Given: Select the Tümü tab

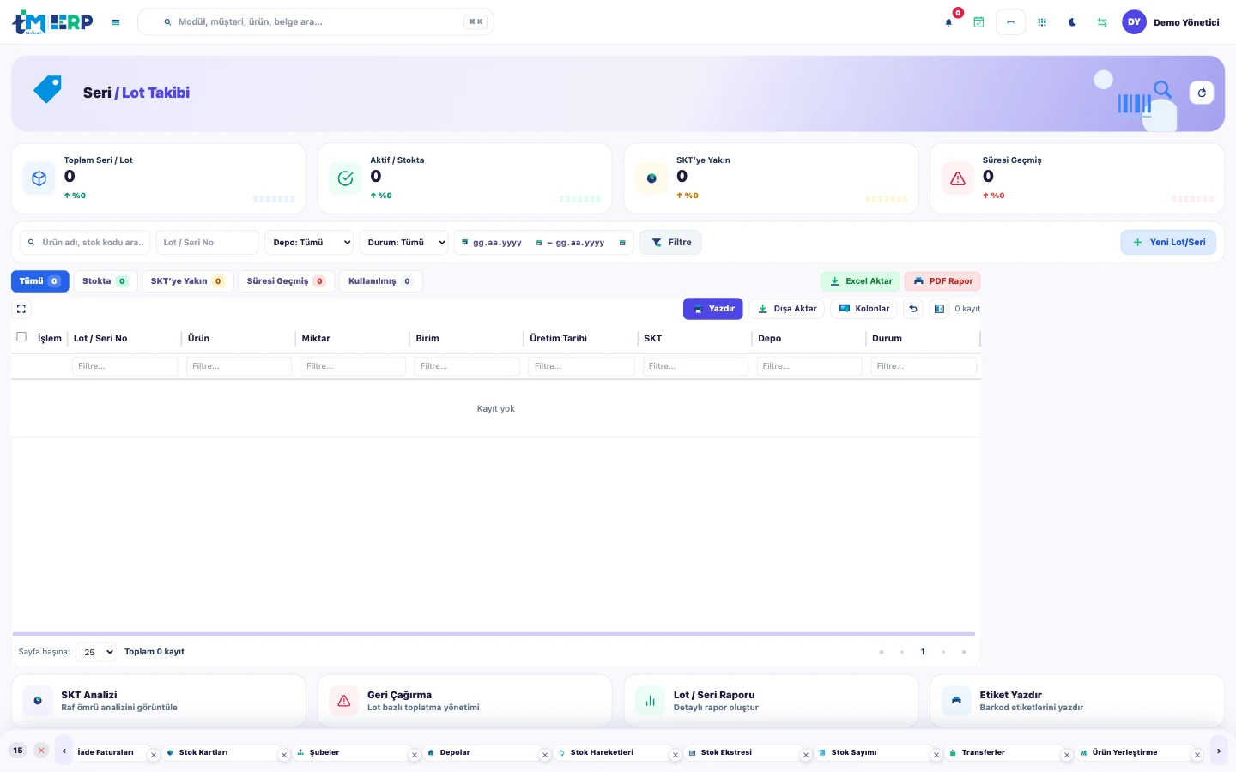Looking at the screenshot, I should pyautogui.click(x=39, y=281).
